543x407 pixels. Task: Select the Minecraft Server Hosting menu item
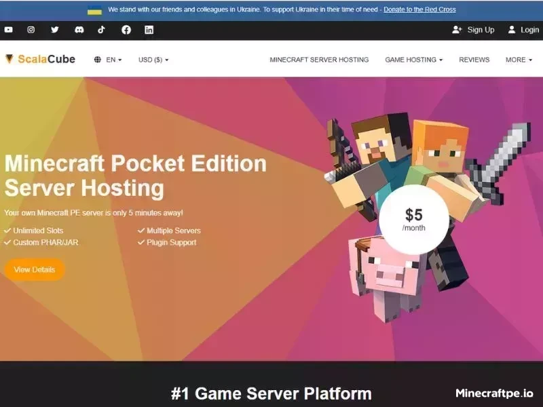click(318, 60)
